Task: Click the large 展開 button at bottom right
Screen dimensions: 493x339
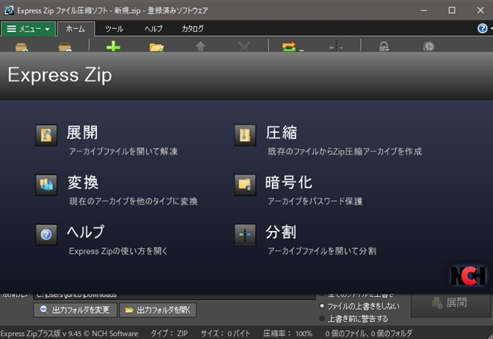Action: click(x=451, y=303)
